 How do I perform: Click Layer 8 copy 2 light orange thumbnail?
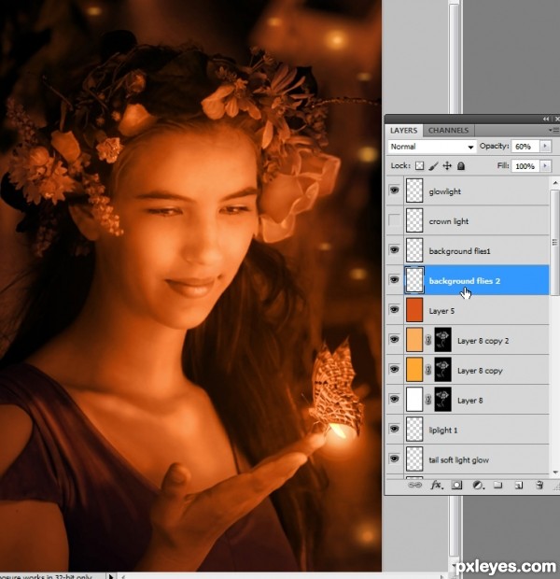414,339
